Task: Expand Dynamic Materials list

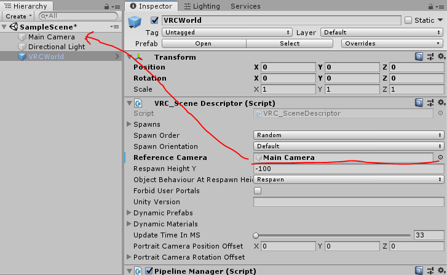Action: (x=129, y=224)
